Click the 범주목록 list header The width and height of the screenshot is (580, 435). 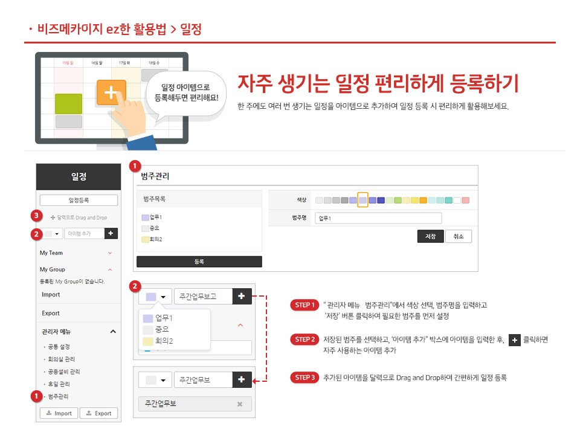[x=154, y=199]
